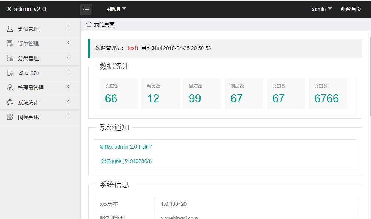Click the administrator management icon
Image resolution: width=371 pixels, height=219 pixels.
[10, 87]
